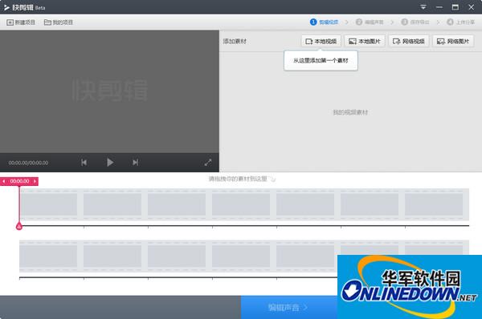Click the first frame slot in bottom track
Viewport: 482px width, 319px height.
49,256
